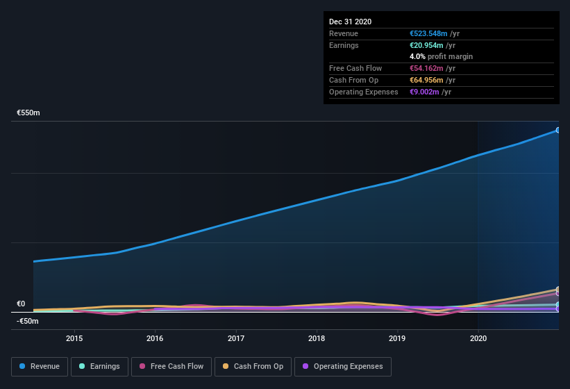Viewport: 570px width, 389px height.
Task: Click the 2020 x-axis label
Action: 478,338
